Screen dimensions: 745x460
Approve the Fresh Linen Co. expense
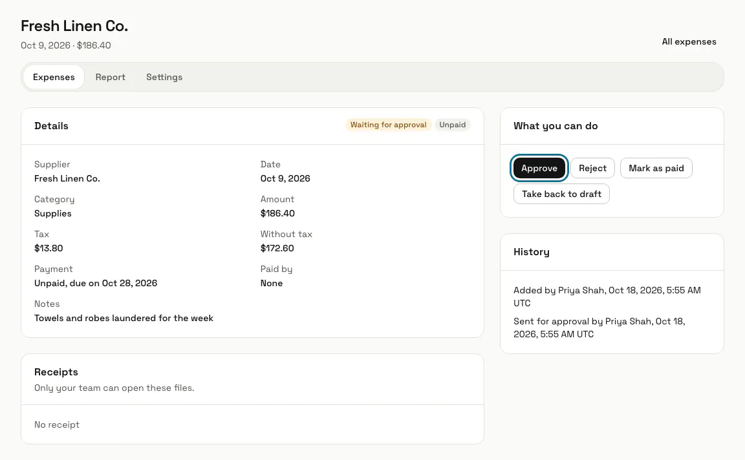[x=539, y=168]
